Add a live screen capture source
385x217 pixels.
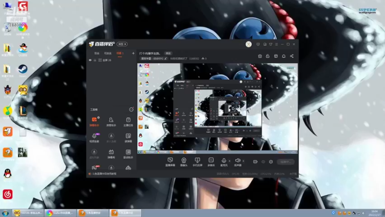coord(170,162)
